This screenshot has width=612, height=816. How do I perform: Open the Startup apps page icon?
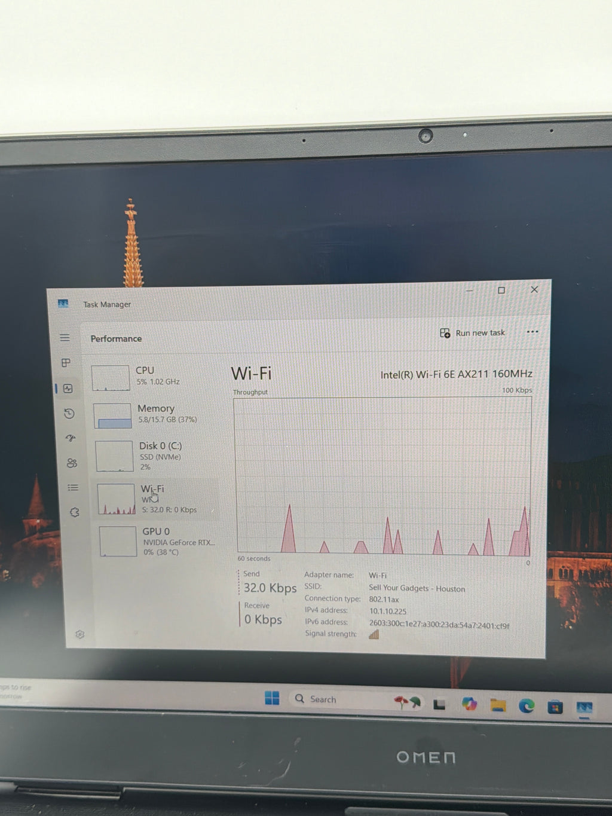(x=71, y=438)
